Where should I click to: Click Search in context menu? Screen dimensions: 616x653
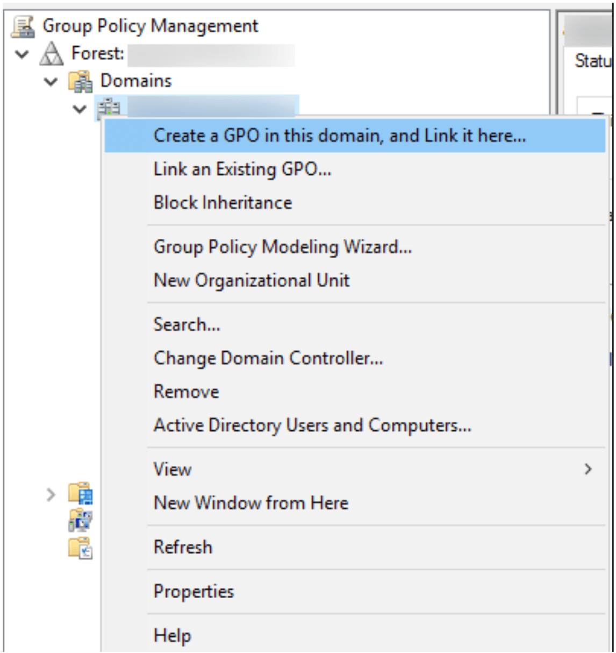coord(355,324)
